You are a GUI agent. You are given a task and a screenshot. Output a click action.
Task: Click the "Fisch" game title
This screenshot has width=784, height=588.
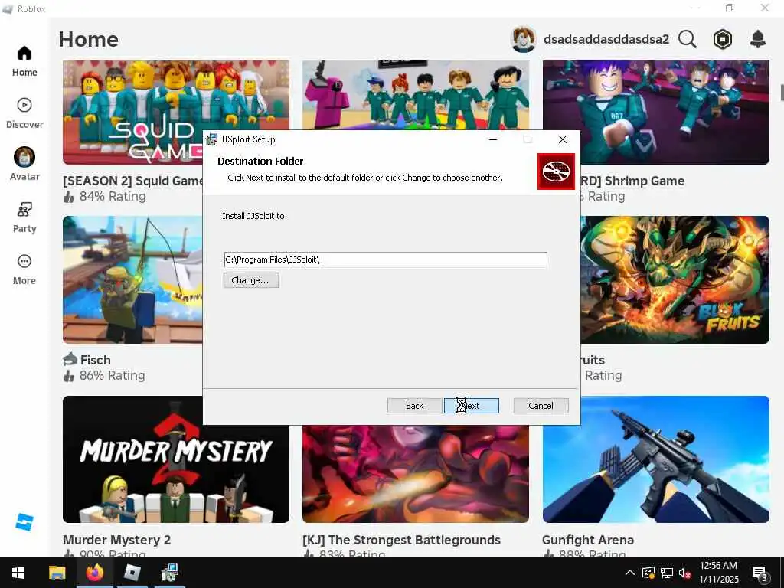pyautogui.click(x=96, y=360)
